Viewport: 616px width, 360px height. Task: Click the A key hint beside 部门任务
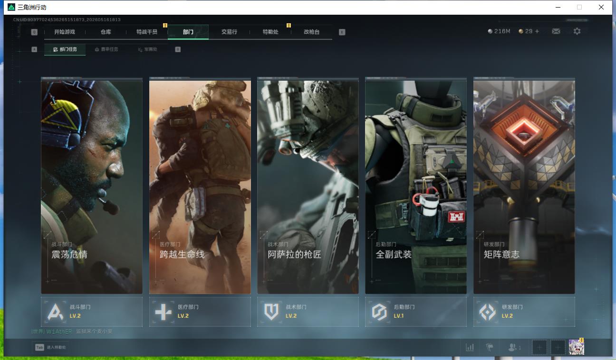(34, 49)
